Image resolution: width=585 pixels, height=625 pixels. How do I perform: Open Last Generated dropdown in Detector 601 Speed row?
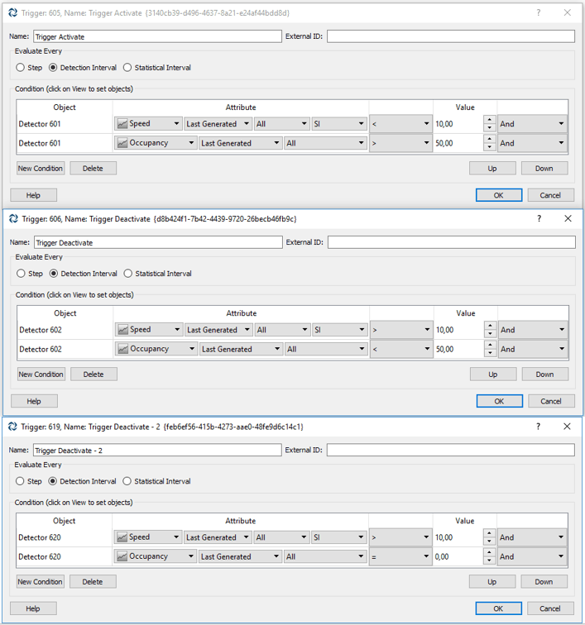[x=218, y=124]
